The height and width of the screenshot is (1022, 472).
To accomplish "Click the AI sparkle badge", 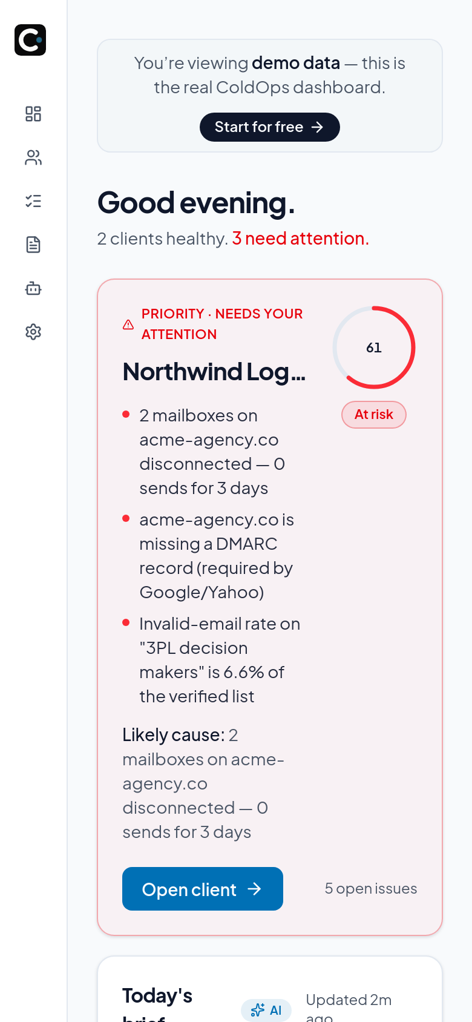I will (x=266, y=1010).
